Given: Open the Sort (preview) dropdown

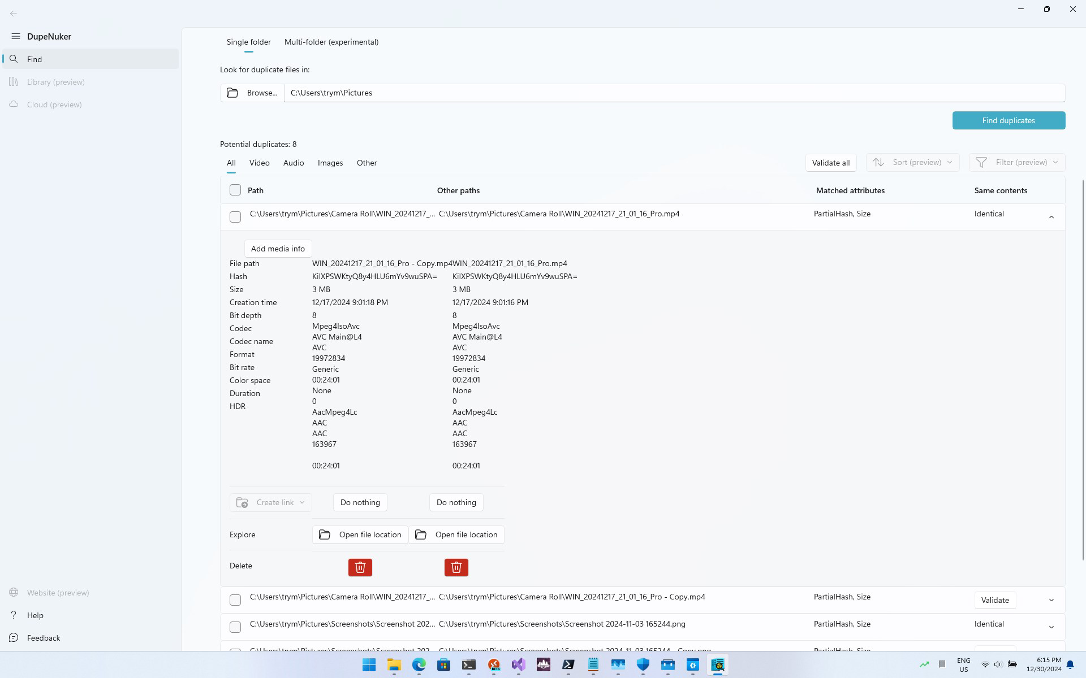Looking at the screenshot, I should pyautogui.click(x=912, y=162).
